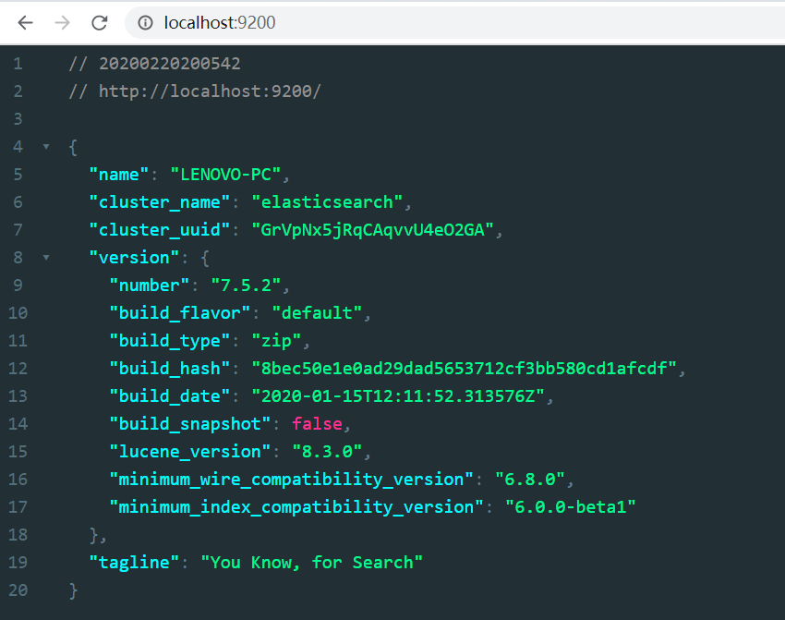Click the false value of build_snapshot
This screenshot has width=785, height=620.
(x=318, y=423)
